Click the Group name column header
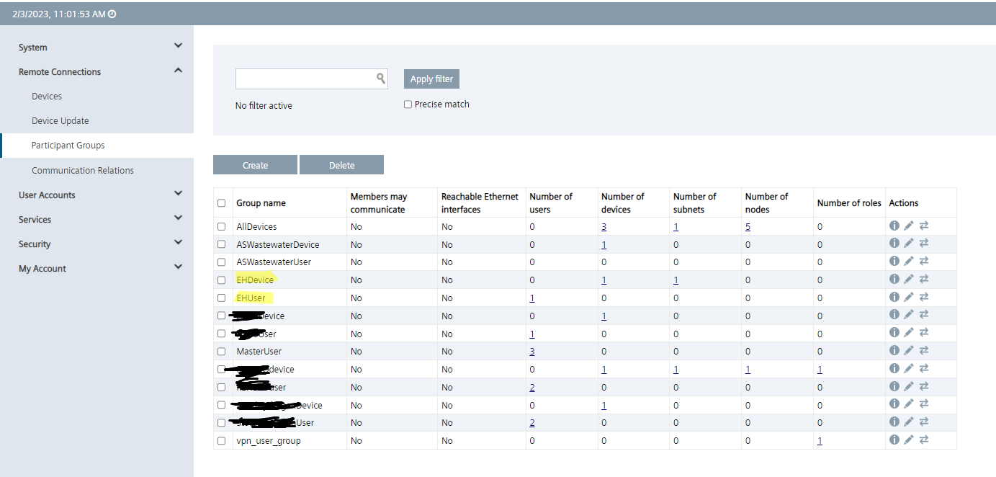 (261, 203)
